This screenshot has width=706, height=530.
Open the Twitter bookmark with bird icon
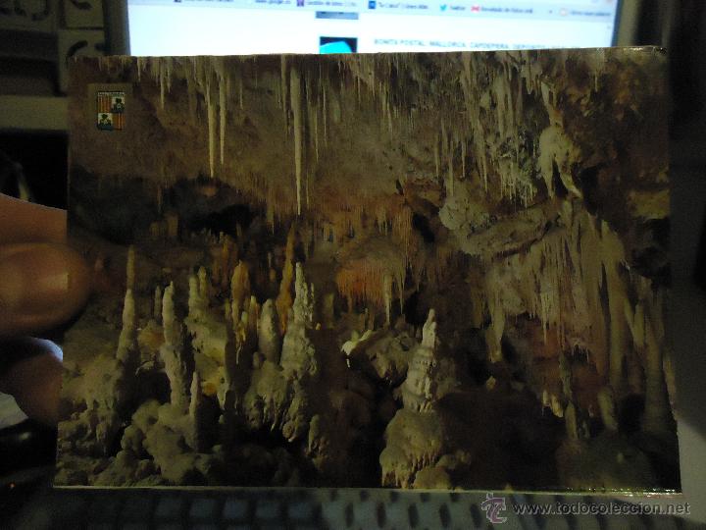[453, 8]
